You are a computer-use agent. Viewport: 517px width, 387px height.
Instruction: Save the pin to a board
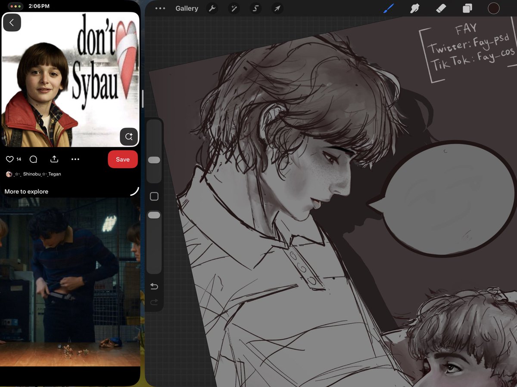(x=123, y=159)
